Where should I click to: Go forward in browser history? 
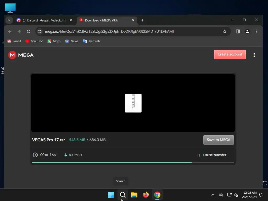point(19,31)
